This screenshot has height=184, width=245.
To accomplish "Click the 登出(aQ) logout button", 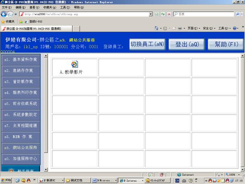I will click(x=187, y=44).
